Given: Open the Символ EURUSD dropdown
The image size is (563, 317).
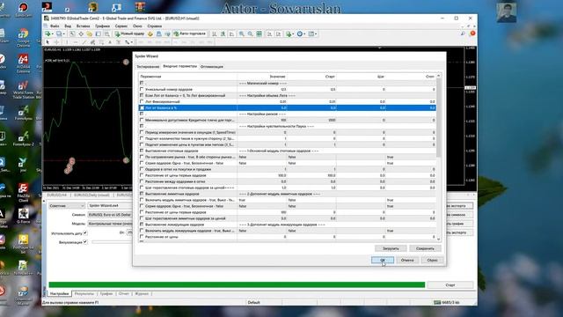Looking at the screenshot, I should (110, 215).
